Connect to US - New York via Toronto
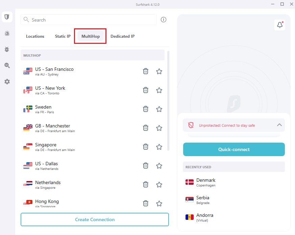295x235 pixels. click(x=93, y=90)
